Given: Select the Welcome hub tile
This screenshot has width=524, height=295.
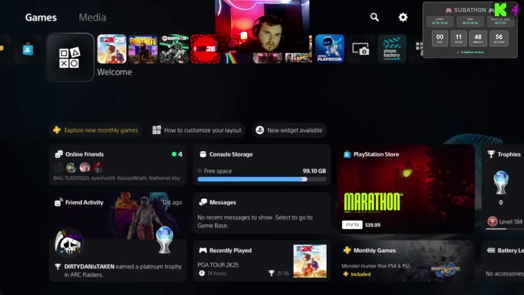Looking at the screenshot, I should [70, 57].
